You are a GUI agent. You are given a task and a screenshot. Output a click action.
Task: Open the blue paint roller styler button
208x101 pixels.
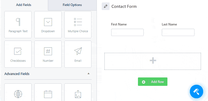click(x=196, y=92)
